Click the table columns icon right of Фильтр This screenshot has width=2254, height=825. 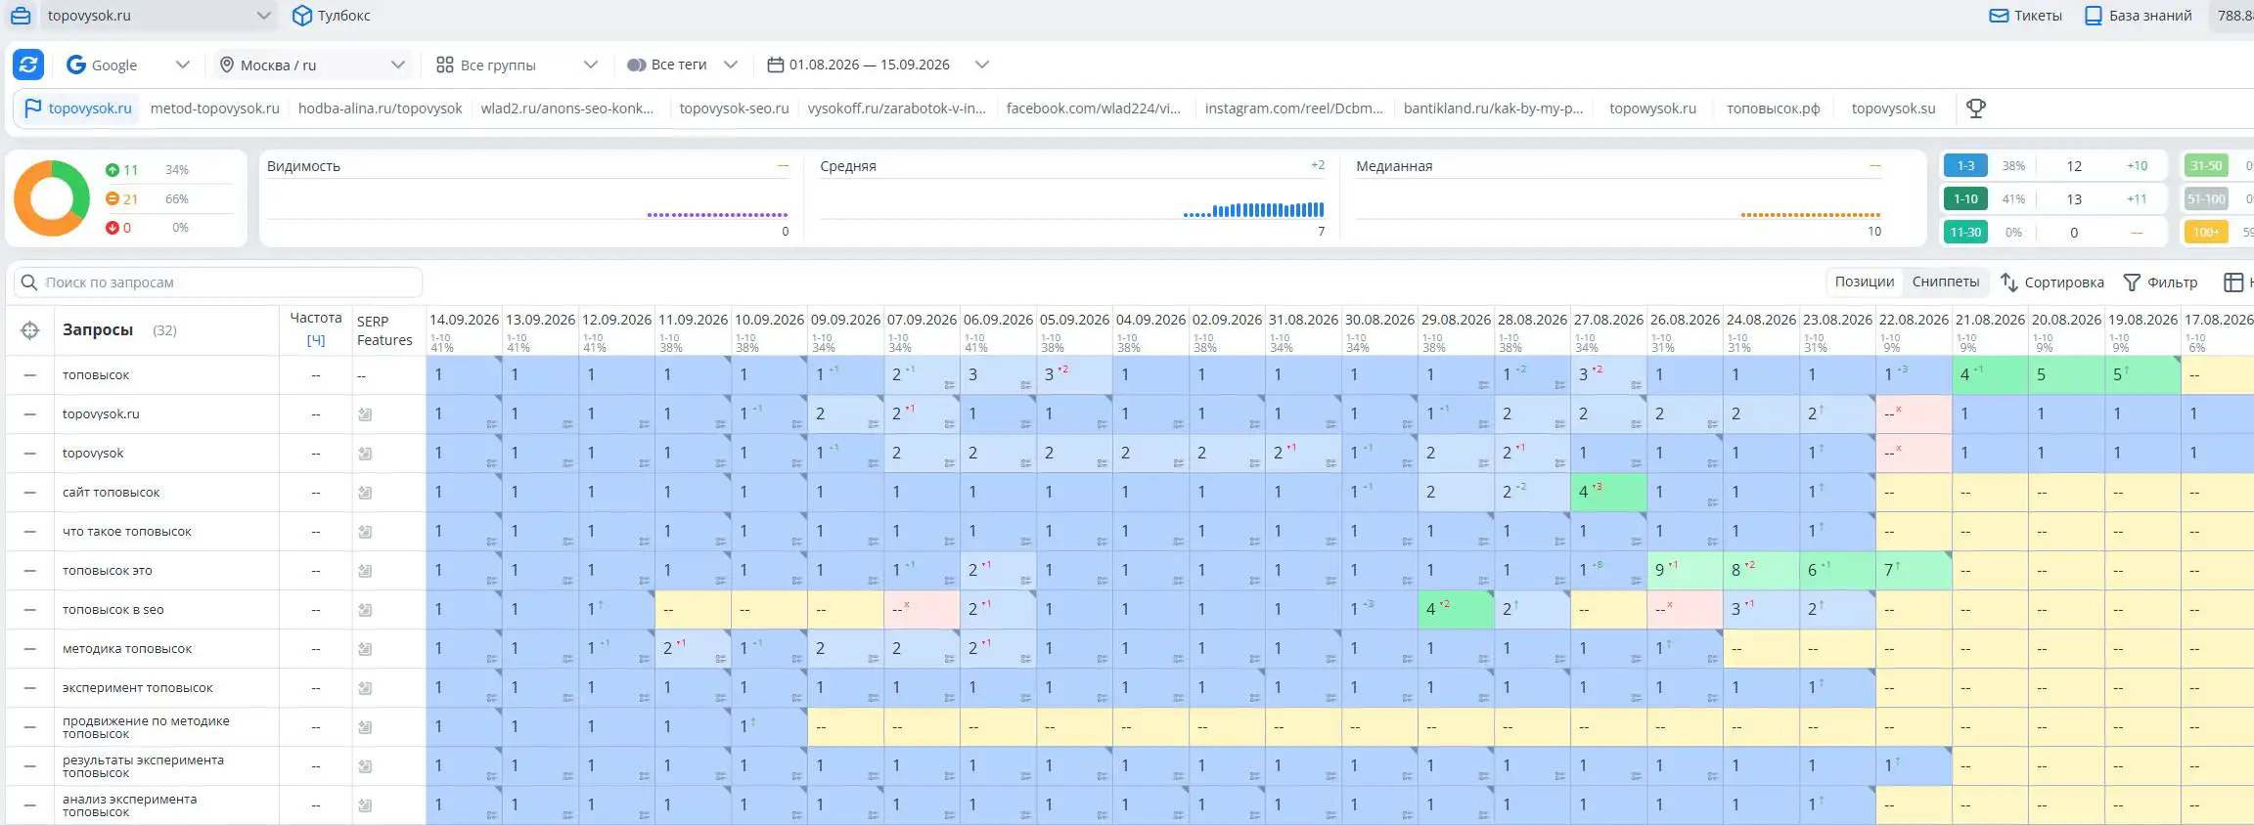(x=2233, y=282)
